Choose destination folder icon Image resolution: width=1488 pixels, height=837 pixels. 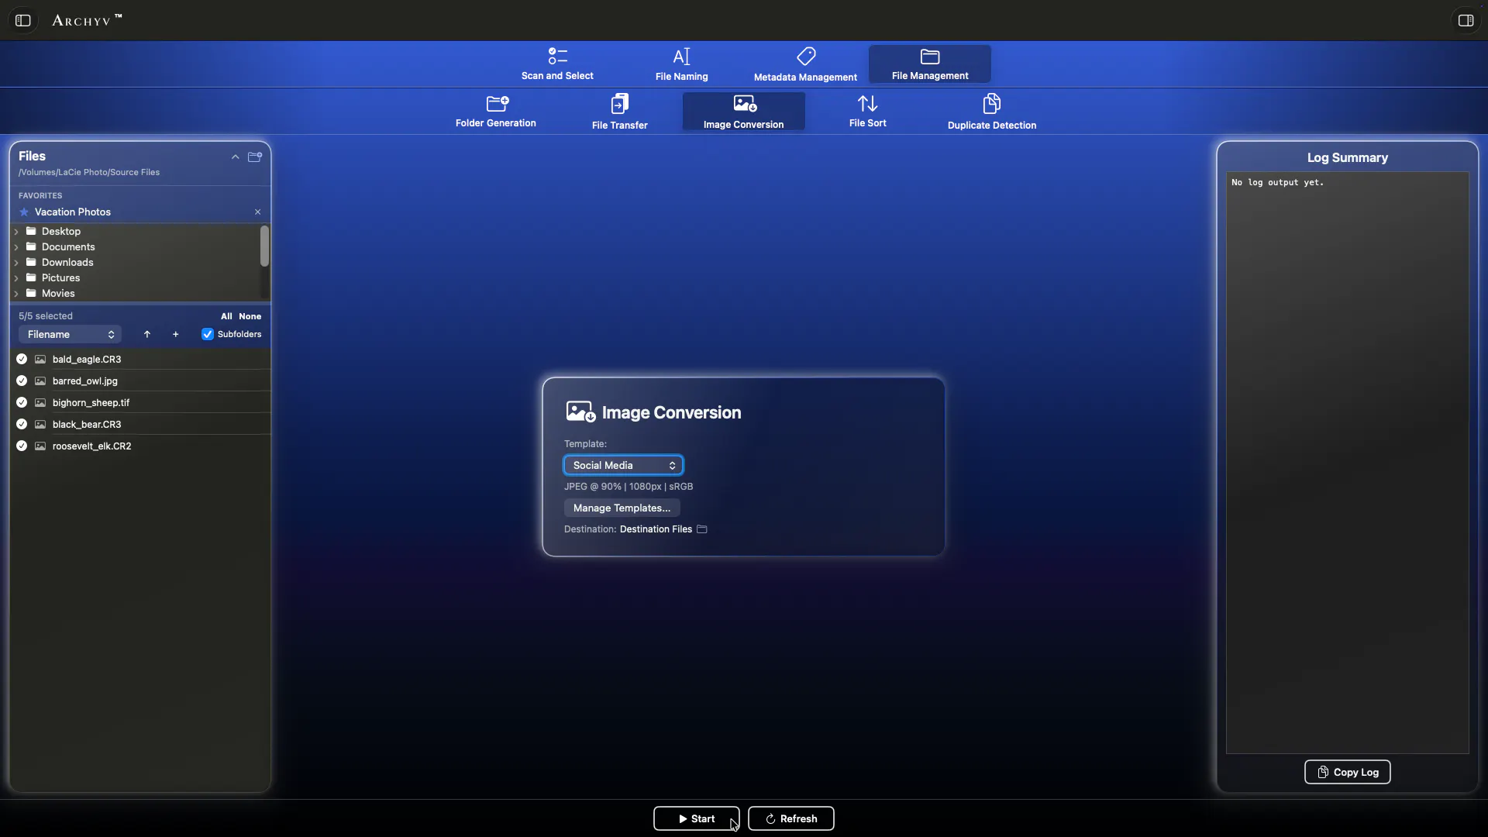tap(702, 529)
